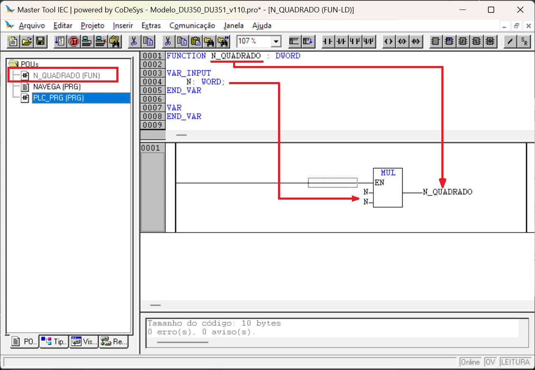Select PLC_PRG (PRG) in the POU tree

click(58, 98)
